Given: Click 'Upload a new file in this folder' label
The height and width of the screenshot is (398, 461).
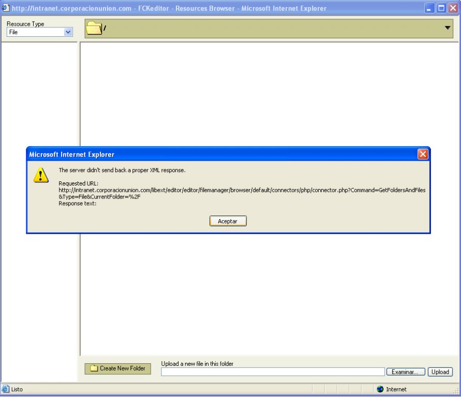Looking at the screenshot, I should tap(197, 364).
